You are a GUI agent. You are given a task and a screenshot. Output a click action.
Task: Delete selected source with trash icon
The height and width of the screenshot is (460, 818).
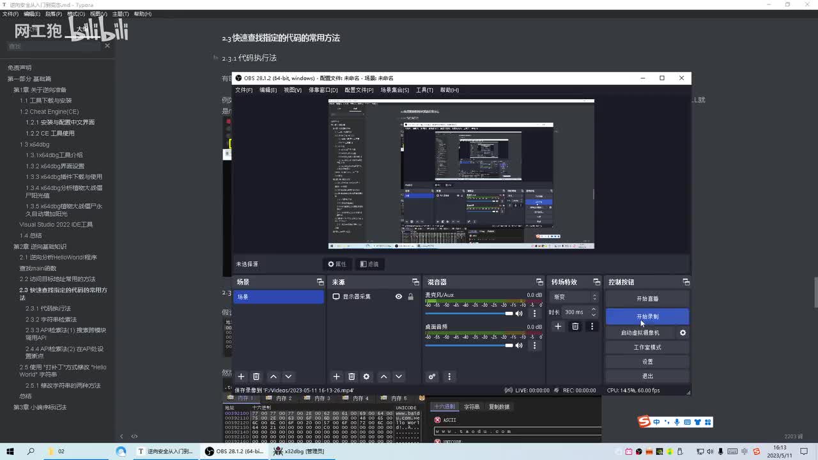click(351, 377)
